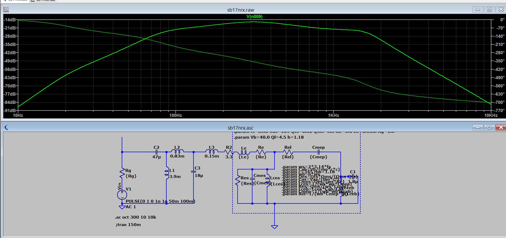This screenshot has height=238, width=506.
Task: Click the sb17nrx.raw window title
Action: tap(241, 10)
